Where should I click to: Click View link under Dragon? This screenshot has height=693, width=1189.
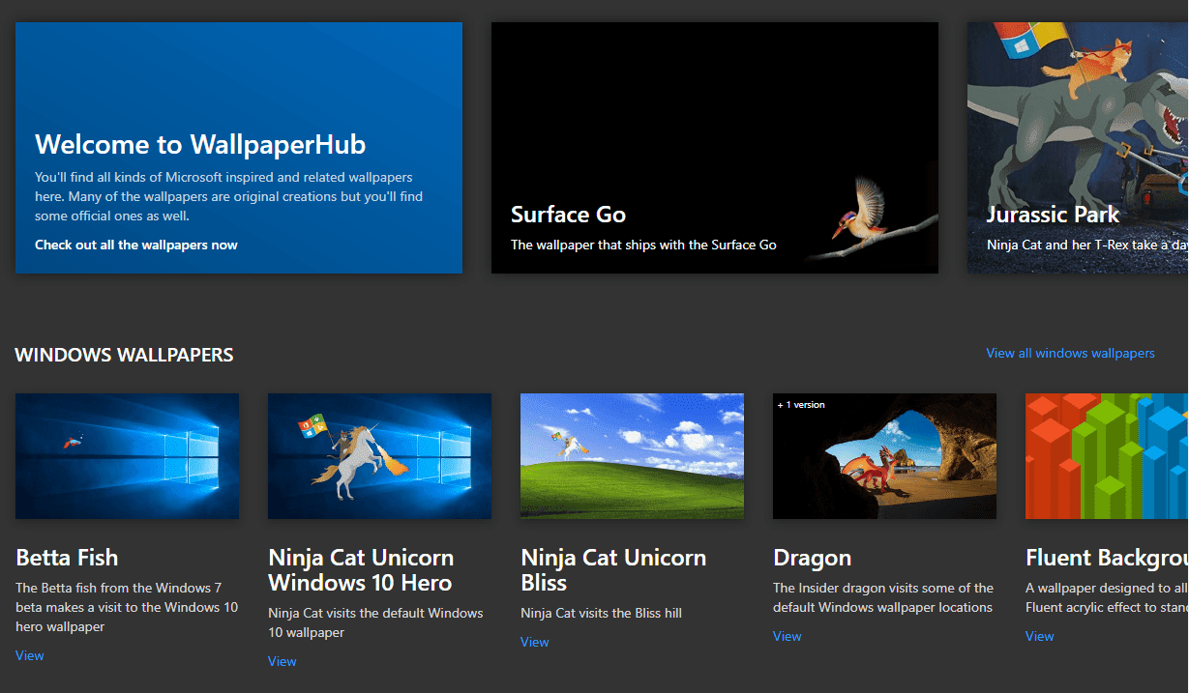[788, 636]
